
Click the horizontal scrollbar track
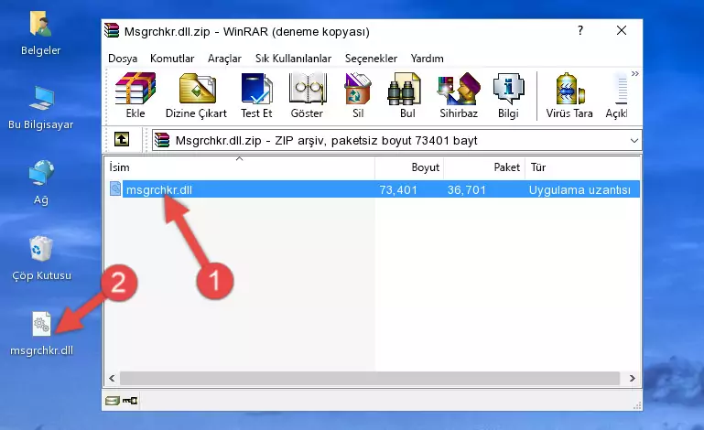[370, 379]
